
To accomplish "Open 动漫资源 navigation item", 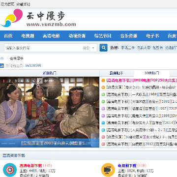I will (x=77, y=36).
